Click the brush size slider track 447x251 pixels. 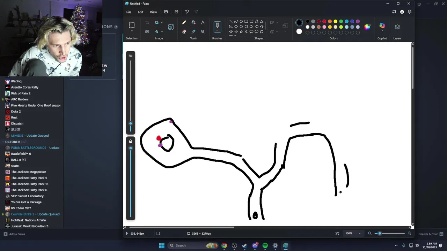131,96
